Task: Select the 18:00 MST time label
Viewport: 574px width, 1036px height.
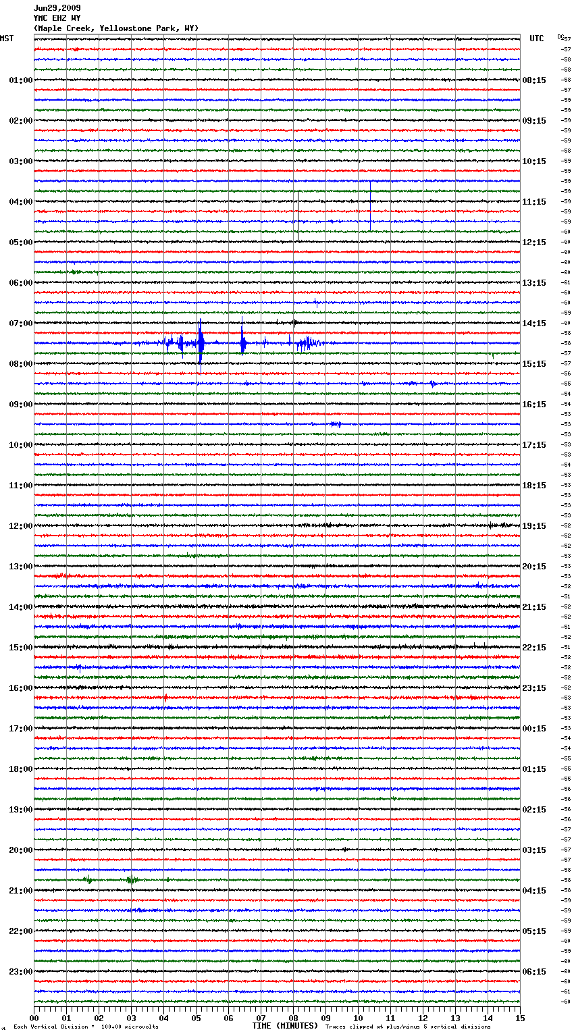Action: click(x=21, y=769)
